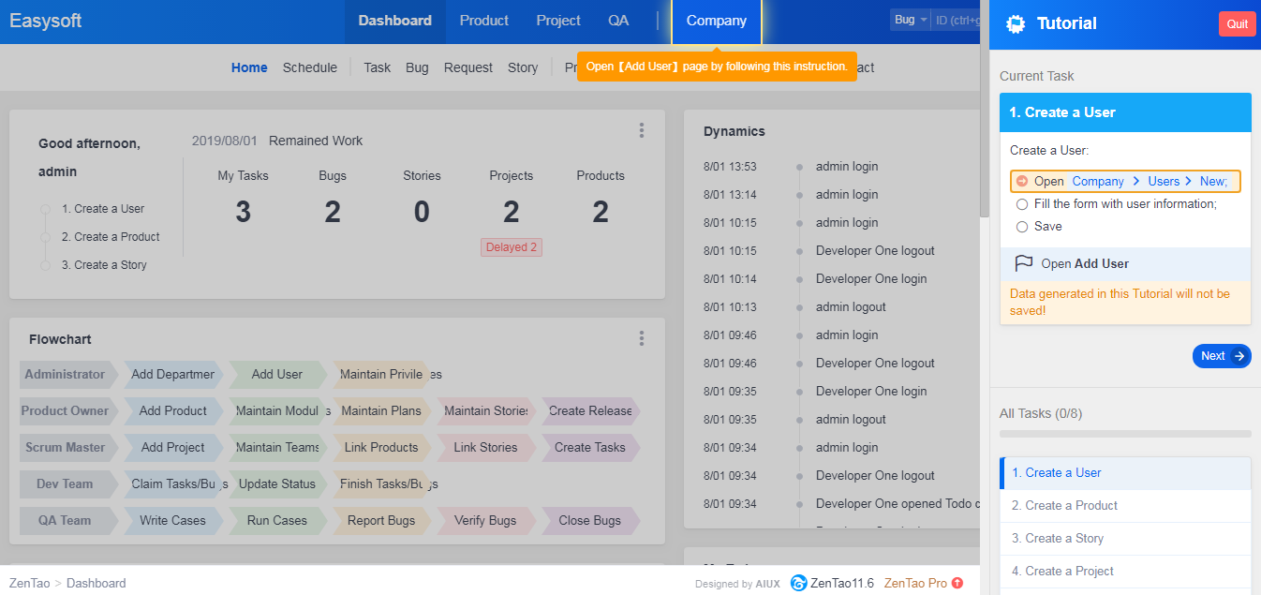
Task: Switch to the Schedule submenu item
Action: tap(309, 67)
